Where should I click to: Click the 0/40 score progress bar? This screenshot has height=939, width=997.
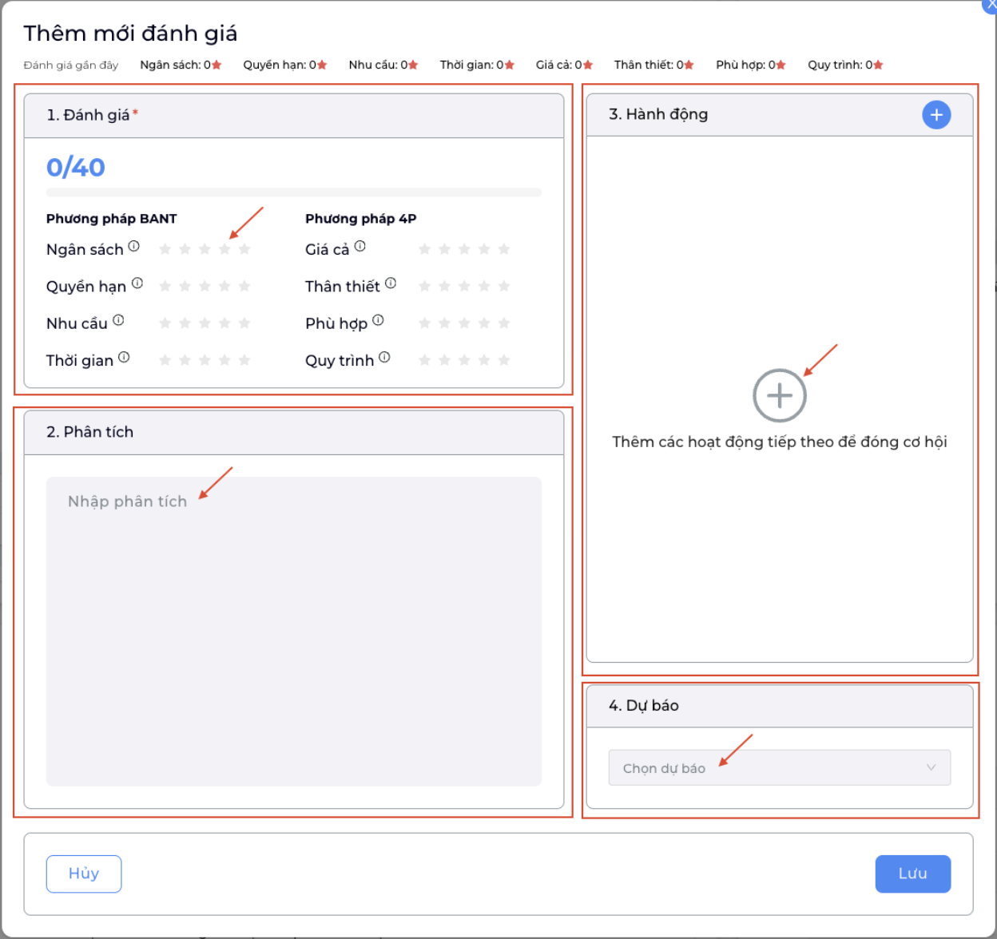[x=294, y=192]
